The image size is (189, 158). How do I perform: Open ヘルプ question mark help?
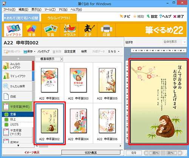pyautogui.click(x=165, y=16)
